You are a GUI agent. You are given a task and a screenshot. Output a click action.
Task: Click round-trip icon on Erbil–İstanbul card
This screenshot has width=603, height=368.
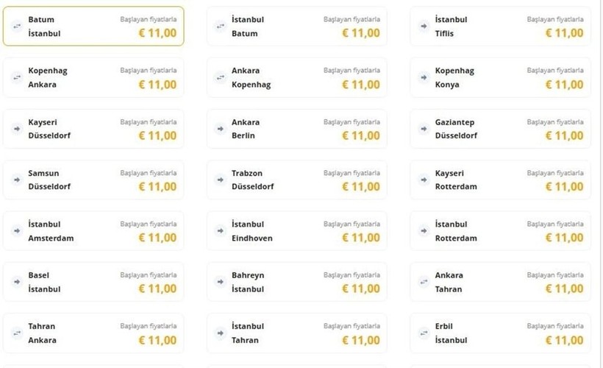(424, 333)
